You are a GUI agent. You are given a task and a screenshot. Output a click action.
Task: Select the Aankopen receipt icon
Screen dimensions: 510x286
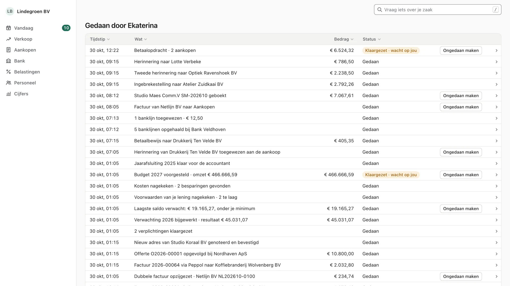tap(8, 50)
